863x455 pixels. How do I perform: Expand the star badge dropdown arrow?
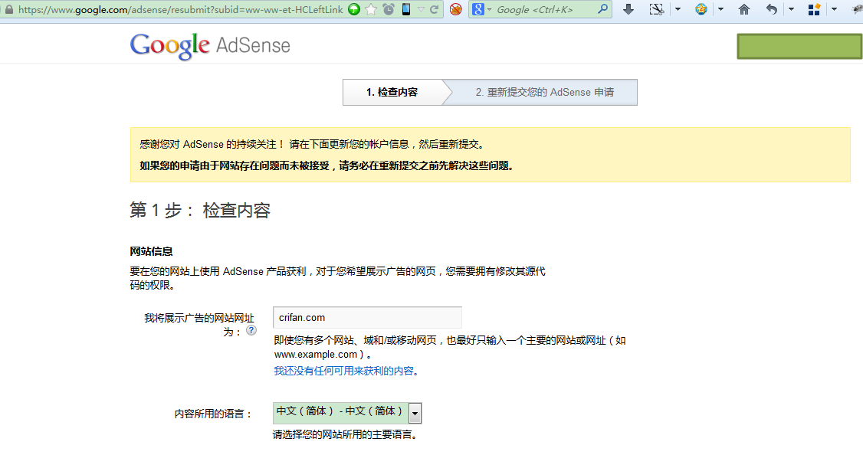[721, 9]
